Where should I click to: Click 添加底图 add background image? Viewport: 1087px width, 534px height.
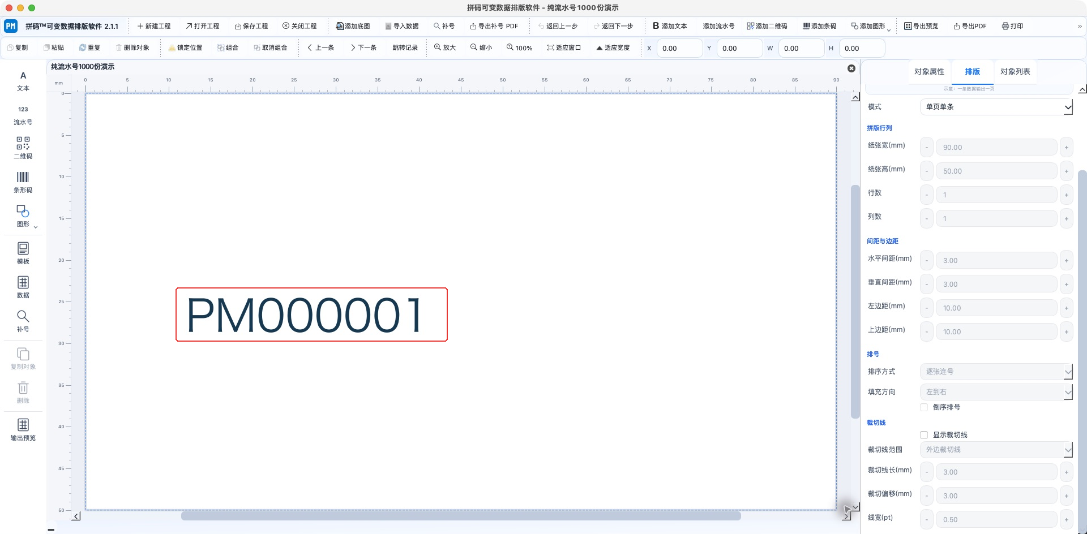(x=353, y=26)
